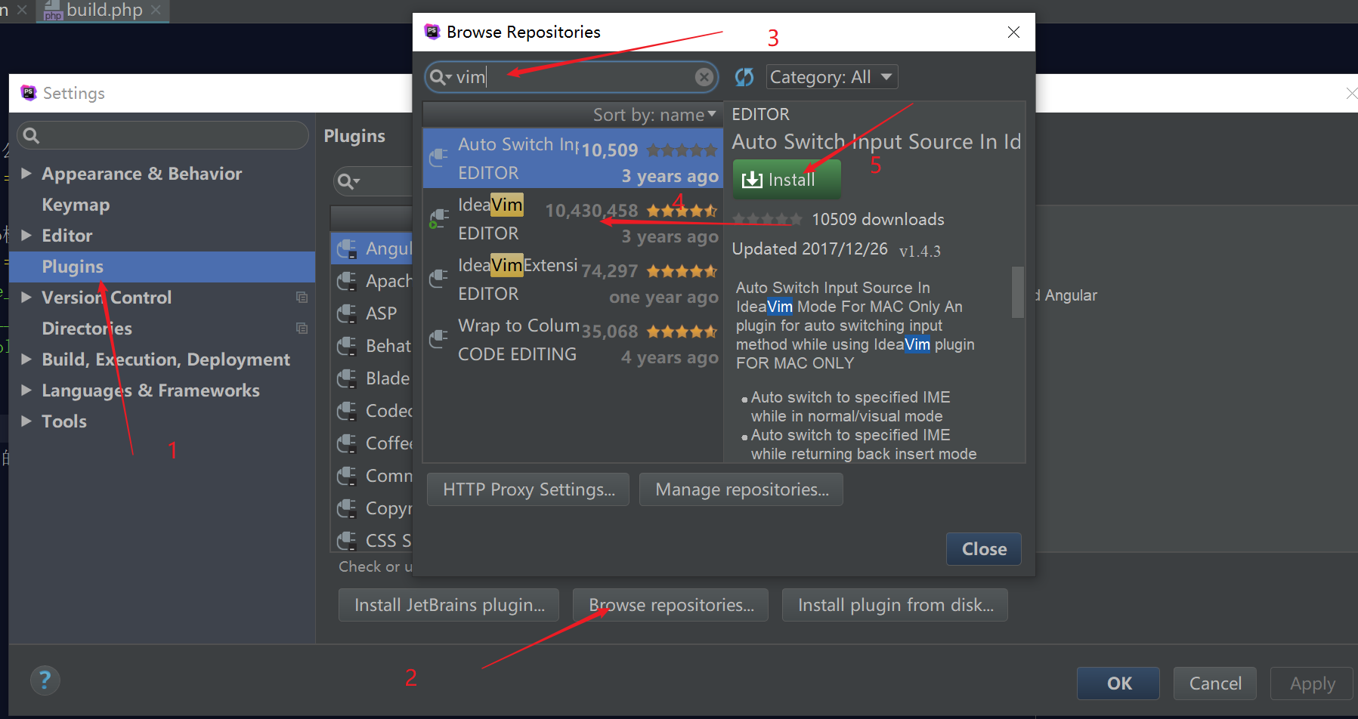Expand the Editor settings node
This screenshot has height=719, width=1358.
click(x=26, y=236)
